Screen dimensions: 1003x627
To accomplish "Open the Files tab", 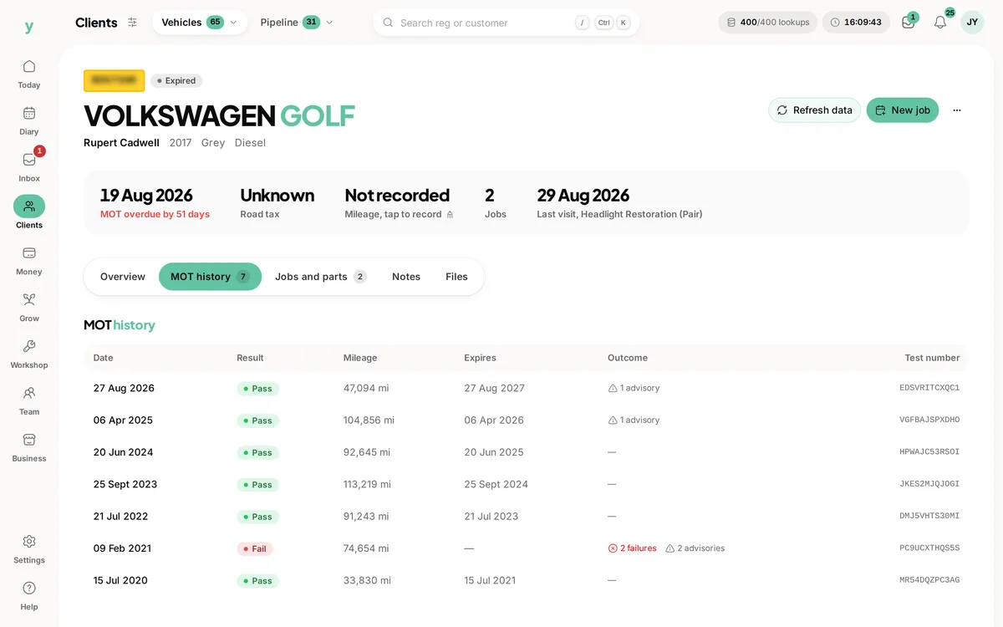I will tap(456, 277).
